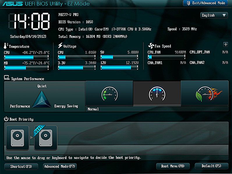Click the 12V voltage bar
This screenshot has height=174, width=232.
point(119,68)
